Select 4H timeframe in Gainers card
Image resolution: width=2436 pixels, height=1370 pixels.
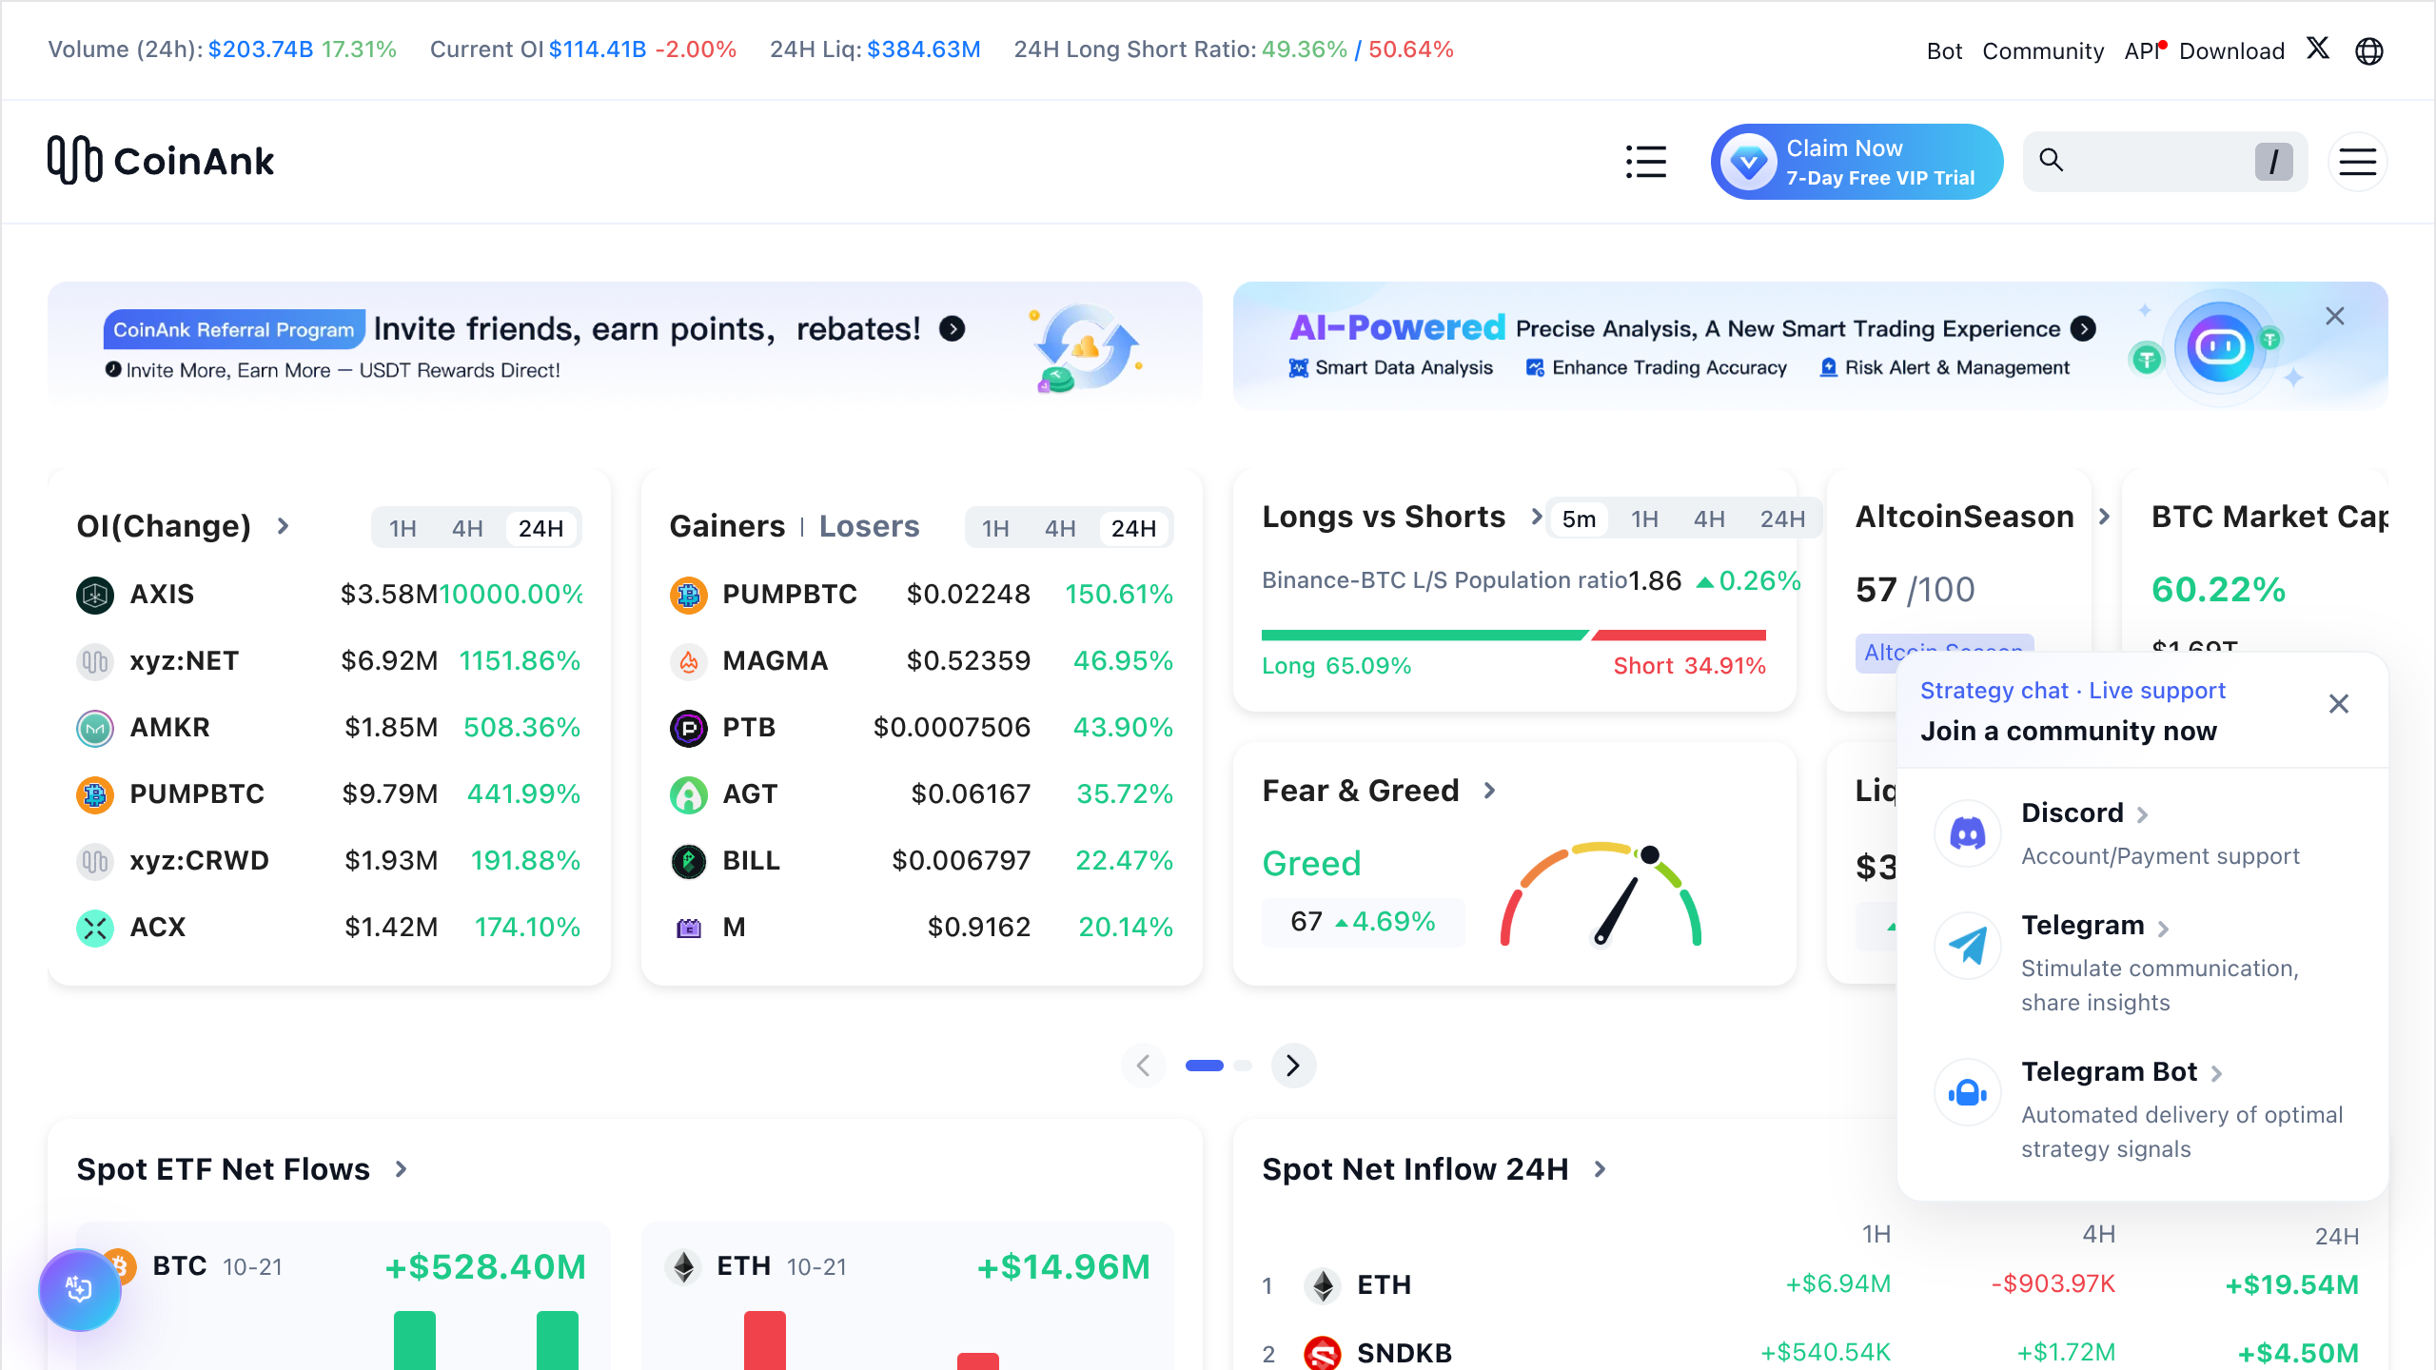[x=1060, y=528]
